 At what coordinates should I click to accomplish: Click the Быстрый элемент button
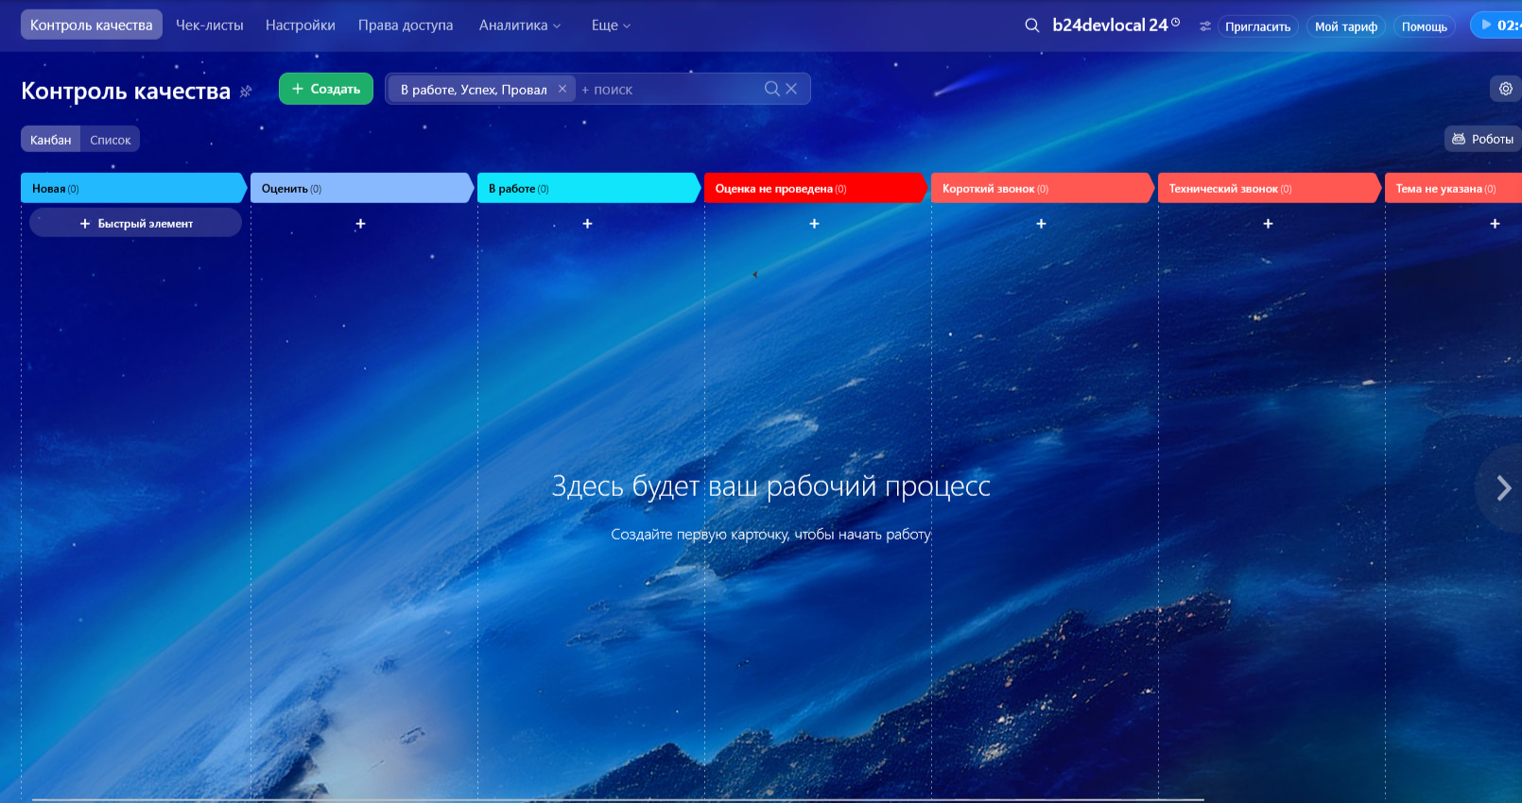point(136,223)
